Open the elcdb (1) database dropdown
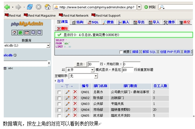Screen dimensions: 195x129 pyautogui.click(x=27, y=45)
